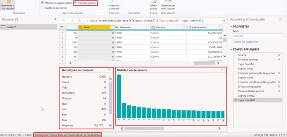Click the Atteindre la colonne icon
This screenshot has height=137, width=287.
pyautogui.click(x=114, y=1)
